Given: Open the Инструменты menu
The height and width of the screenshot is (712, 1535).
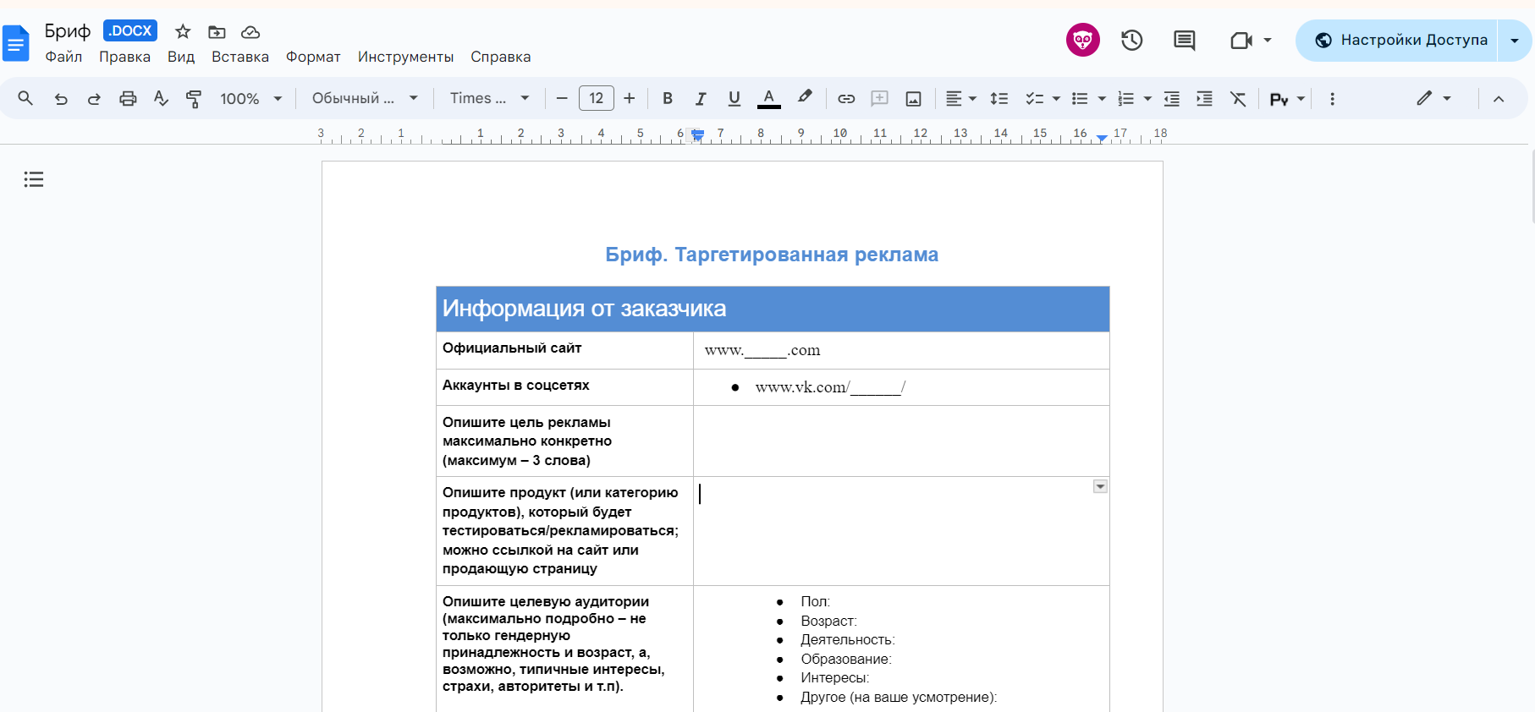Looking at the screenshot, I should click(x=405, y=57).
